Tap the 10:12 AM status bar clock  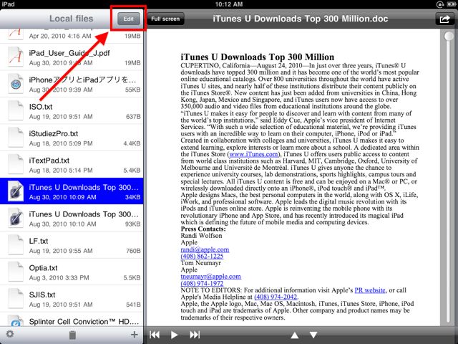pyautogui.click(x=229, y=4)
